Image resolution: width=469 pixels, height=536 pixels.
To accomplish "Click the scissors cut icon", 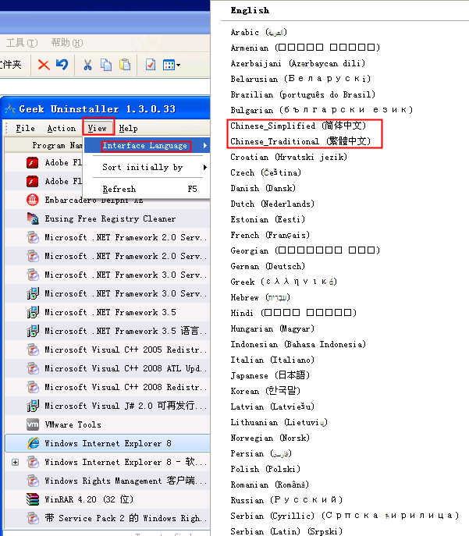I will pyautogui.click(x=87, y=64).
